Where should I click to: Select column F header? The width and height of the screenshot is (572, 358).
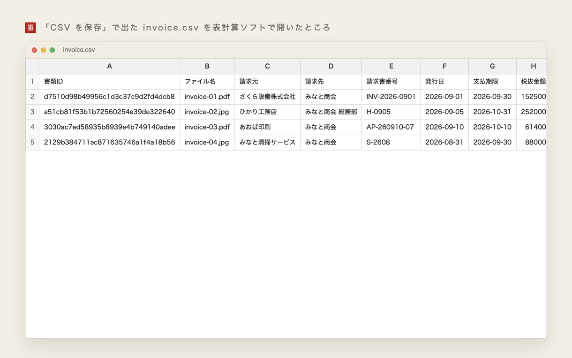(x=444, y=67)
